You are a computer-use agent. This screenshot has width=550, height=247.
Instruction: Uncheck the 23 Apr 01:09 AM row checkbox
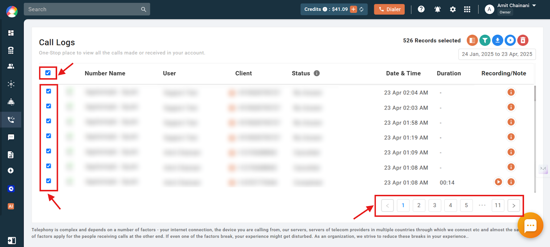(48, 151)
